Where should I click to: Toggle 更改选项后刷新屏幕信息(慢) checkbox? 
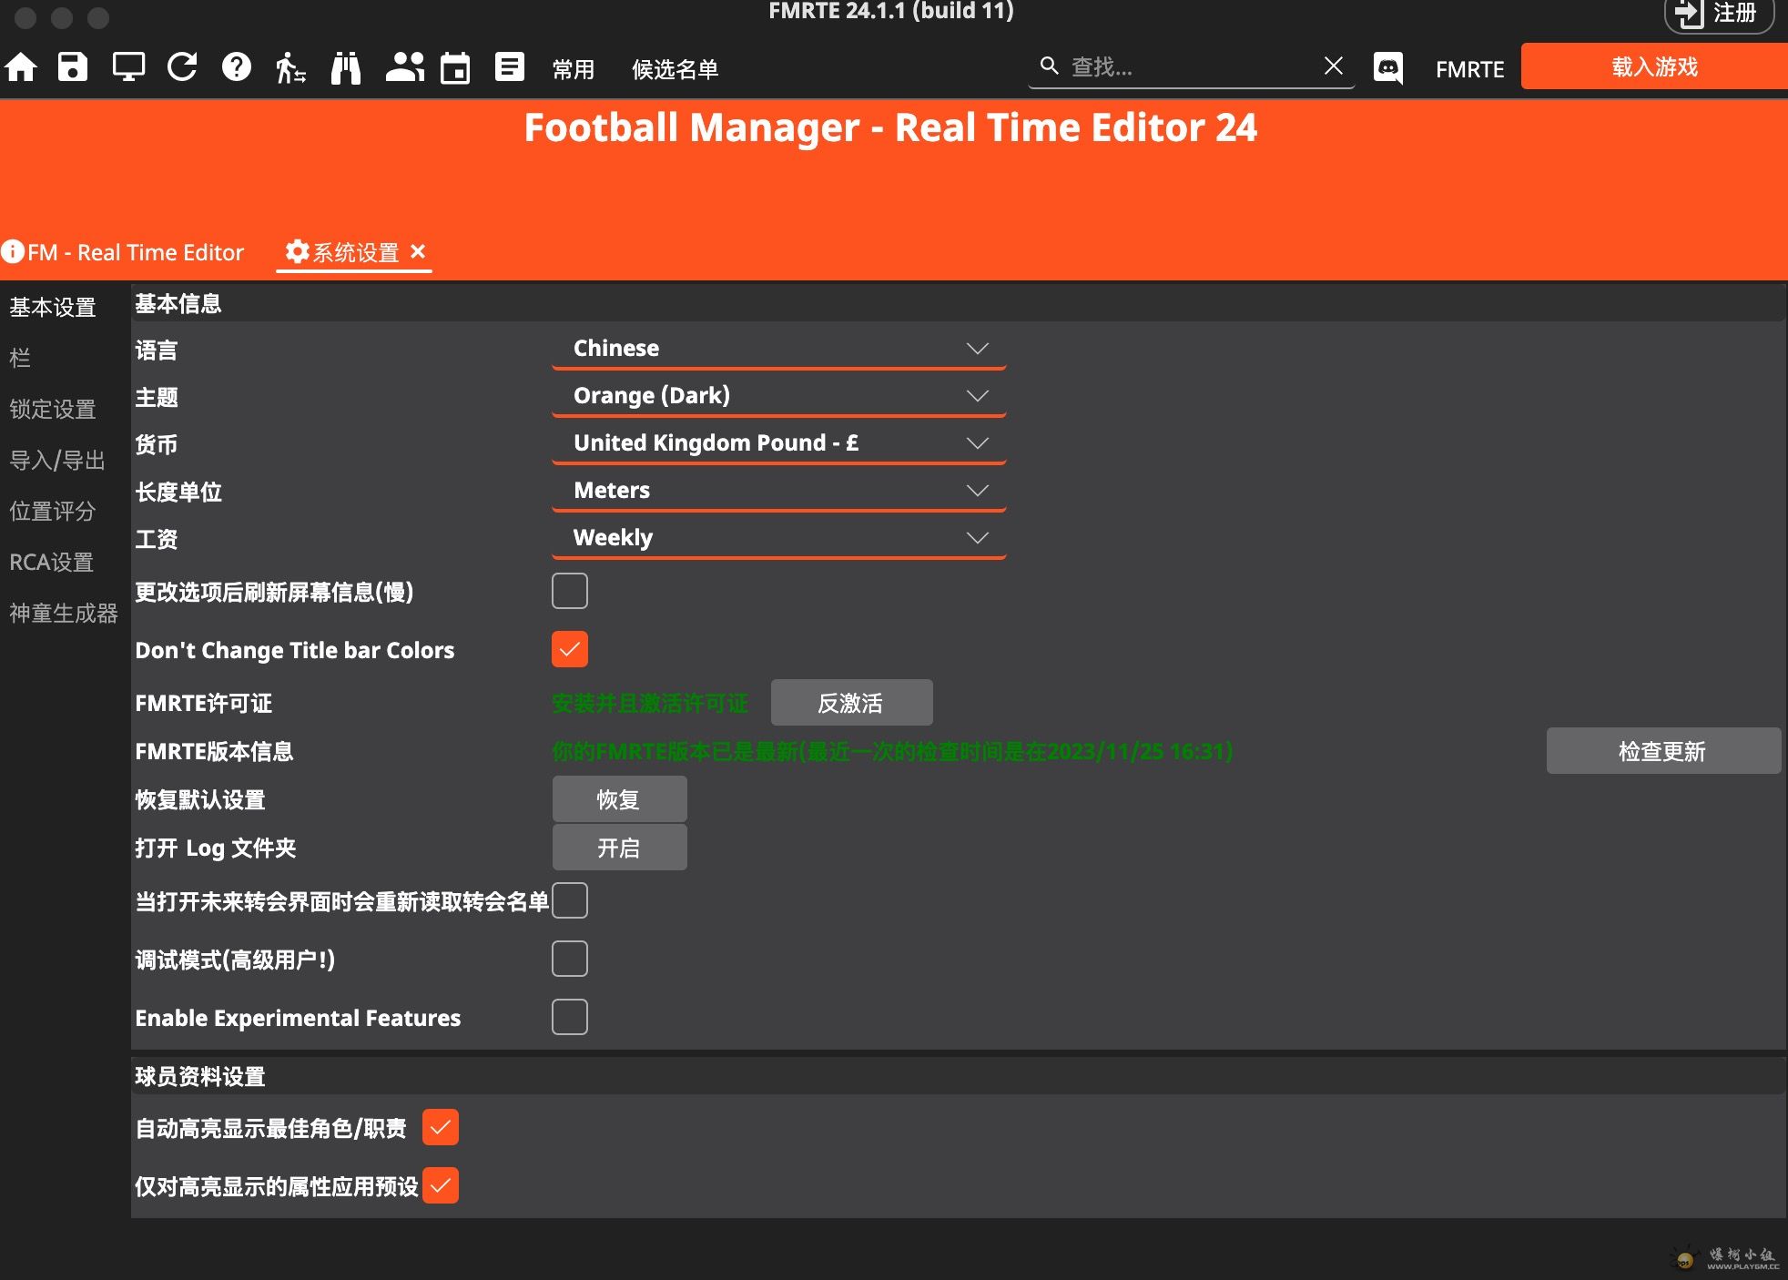570,591
